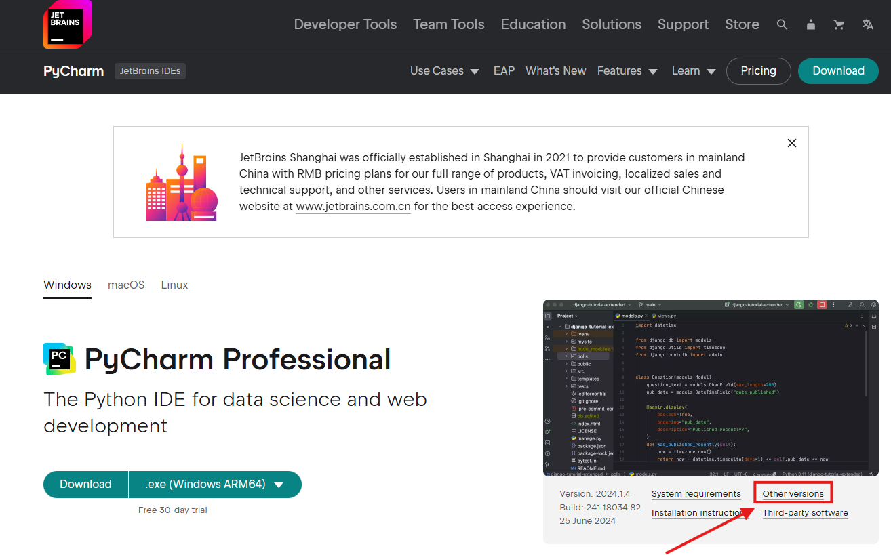Image resolution: width=891 pixels, height=555 pixels.
Task: Click the Version: 2024.1.4 text
Action: coord(595,494)
